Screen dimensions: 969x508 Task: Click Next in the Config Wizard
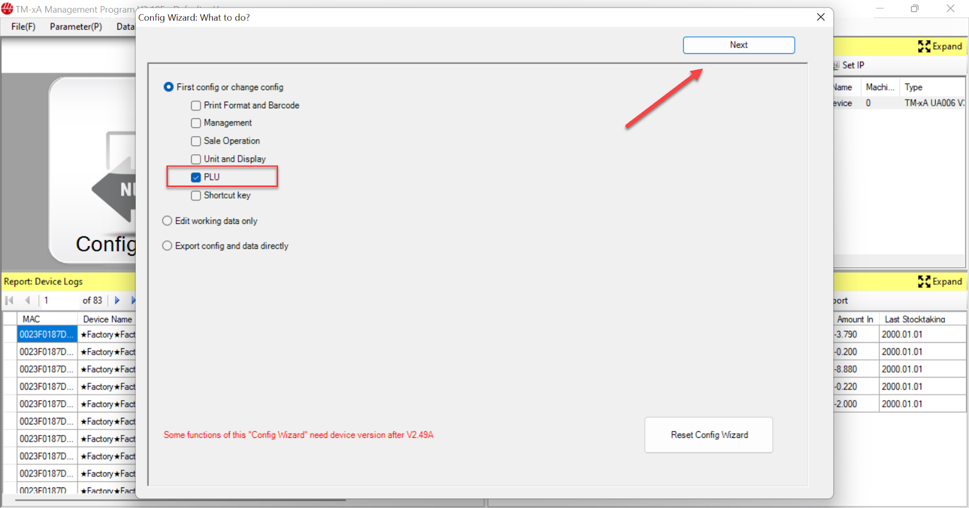pos(739,45)
